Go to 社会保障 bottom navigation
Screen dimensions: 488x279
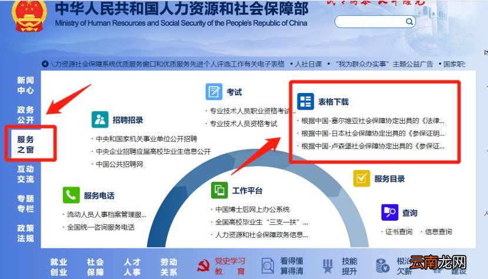coord(95,267)
